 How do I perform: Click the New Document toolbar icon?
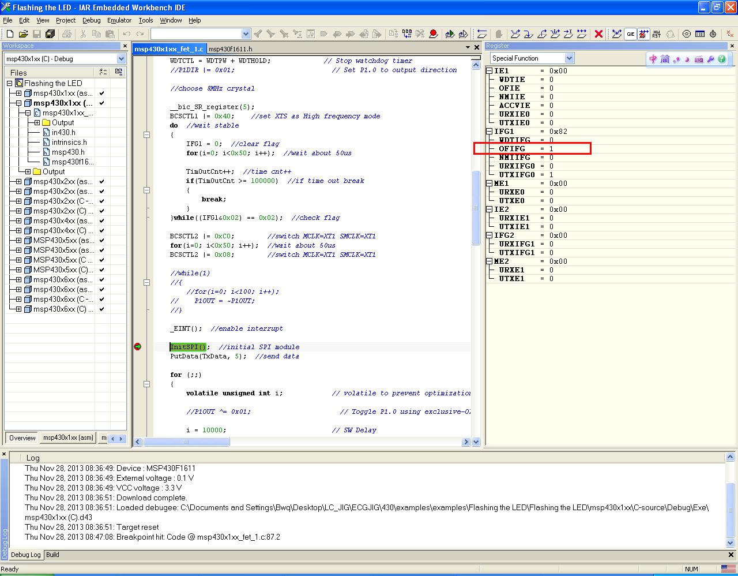pos(10,34)
